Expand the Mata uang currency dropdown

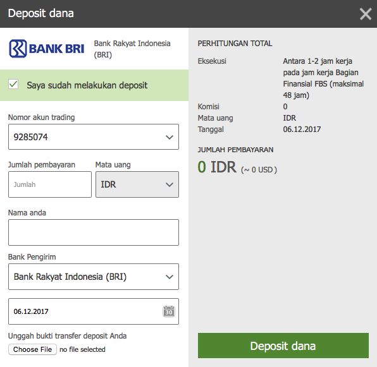click(x=137, y=184)
